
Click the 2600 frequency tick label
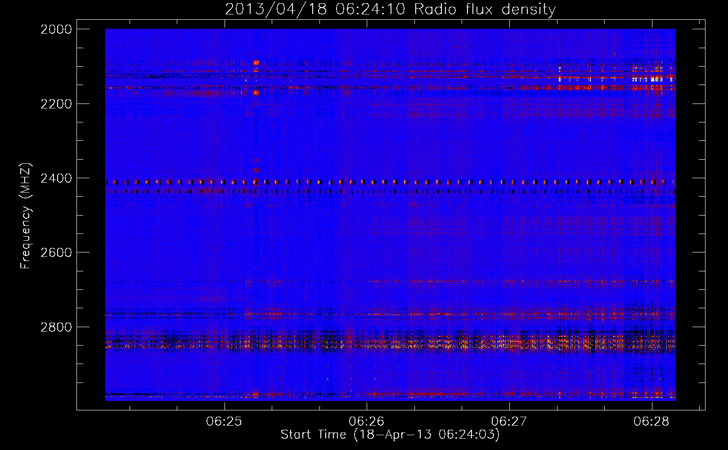tap(56, 252)
